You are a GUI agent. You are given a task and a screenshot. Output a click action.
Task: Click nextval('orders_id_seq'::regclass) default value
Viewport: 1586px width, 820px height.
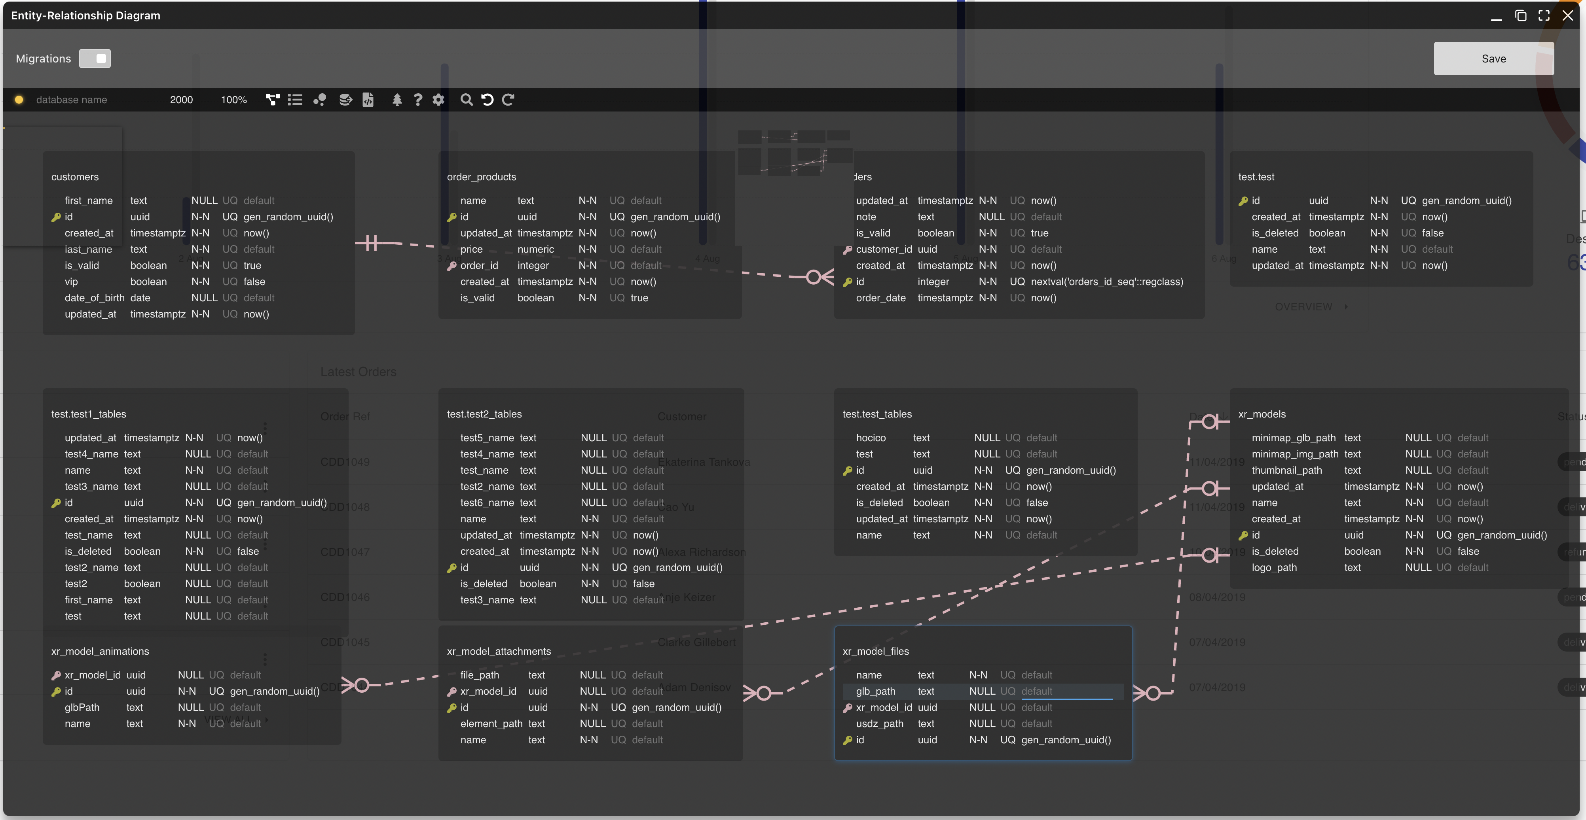[1107, 282]
